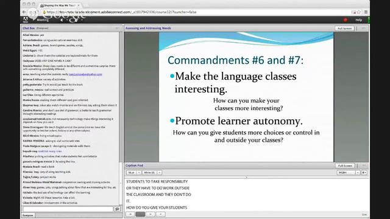Image resolution: width=390 pixels, height=219 pixels.
Task: Click caption line "STUDENTS TO TAKE RESPONSIBILITY"
Action: [x=157, y=181]
